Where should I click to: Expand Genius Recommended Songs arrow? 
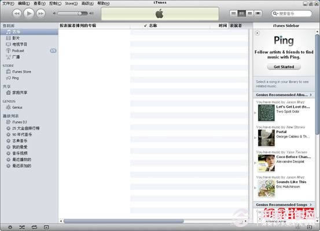311,204
